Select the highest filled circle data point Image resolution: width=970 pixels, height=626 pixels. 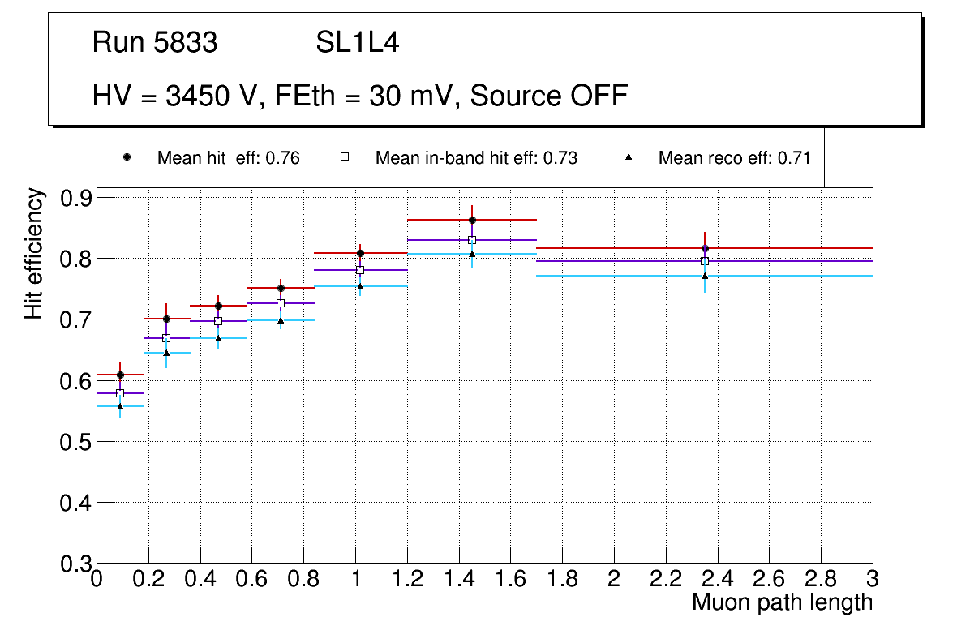point(472,220)
